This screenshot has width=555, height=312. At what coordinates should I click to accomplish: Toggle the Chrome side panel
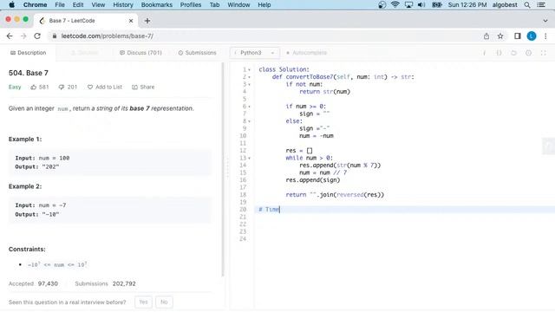tap(518, 36)
